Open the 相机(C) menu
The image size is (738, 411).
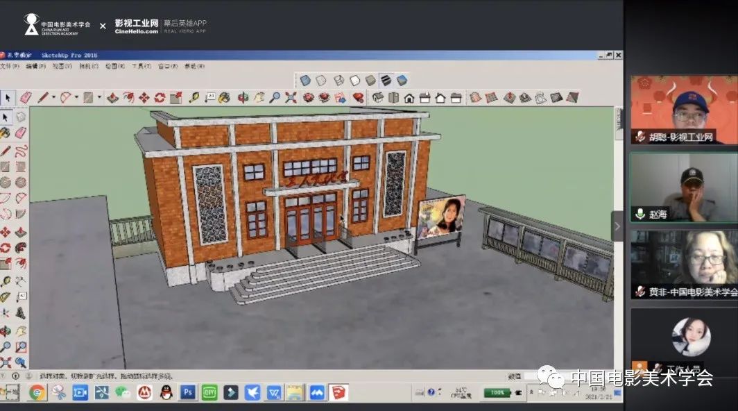coord(88,67)
